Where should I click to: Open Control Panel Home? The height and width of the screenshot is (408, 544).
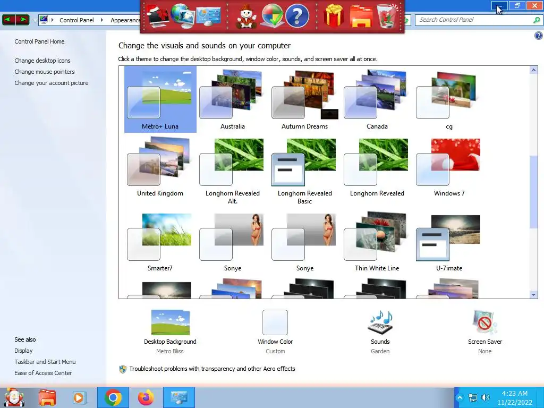39,41
